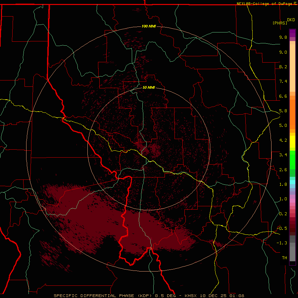Image resolution: width=298 pixels, height=298 pixels.
Task: Click the [PHAS] units label
Action: point(280,23)
